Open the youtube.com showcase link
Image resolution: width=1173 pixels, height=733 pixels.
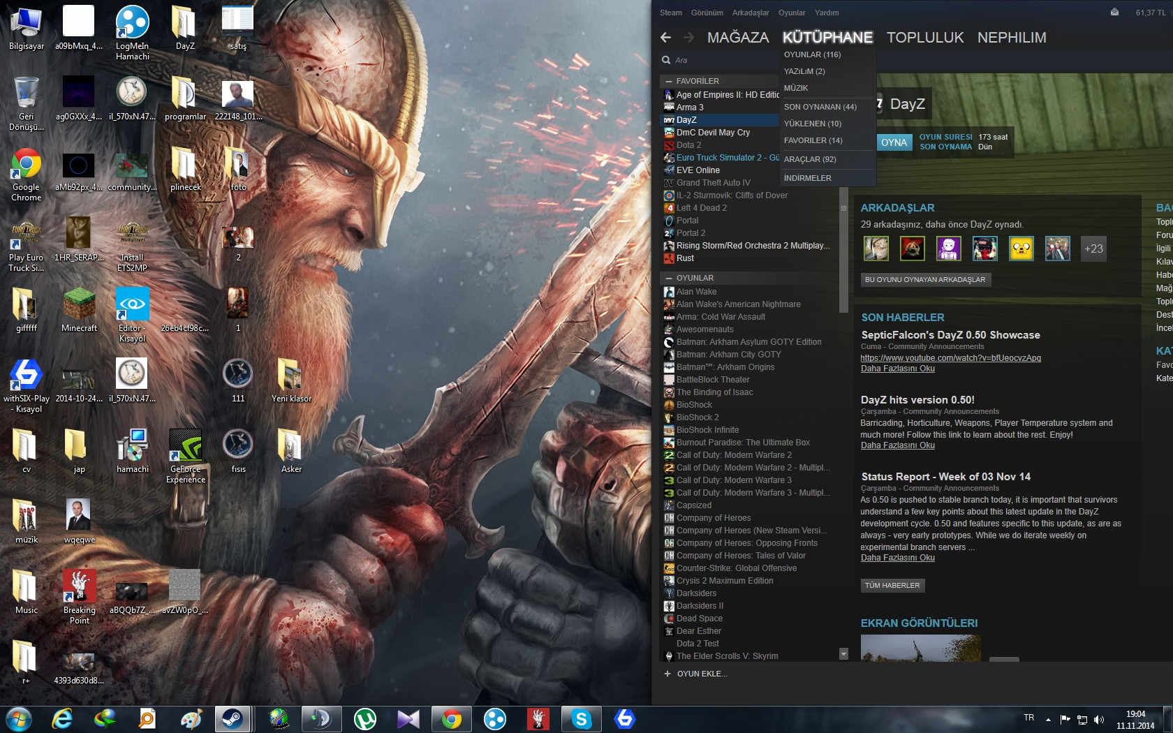click(950, 358)
